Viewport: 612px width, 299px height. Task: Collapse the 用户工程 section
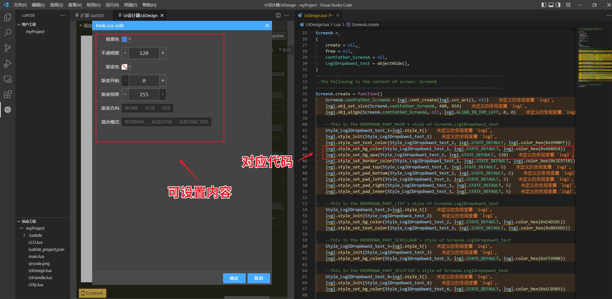[x=19, y=24]
